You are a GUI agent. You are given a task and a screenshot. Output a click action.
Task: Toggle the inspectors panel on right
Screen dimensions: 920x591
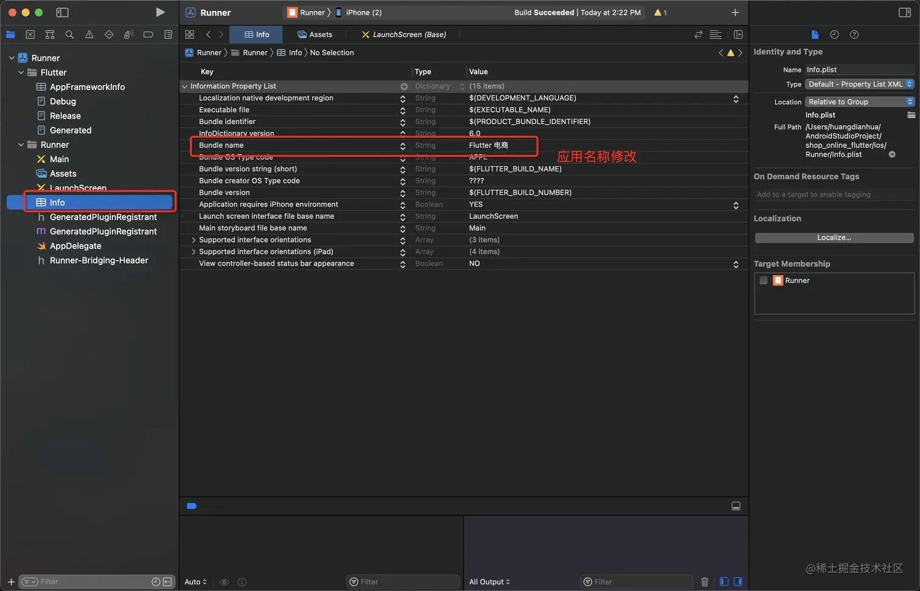click(905, 12)
